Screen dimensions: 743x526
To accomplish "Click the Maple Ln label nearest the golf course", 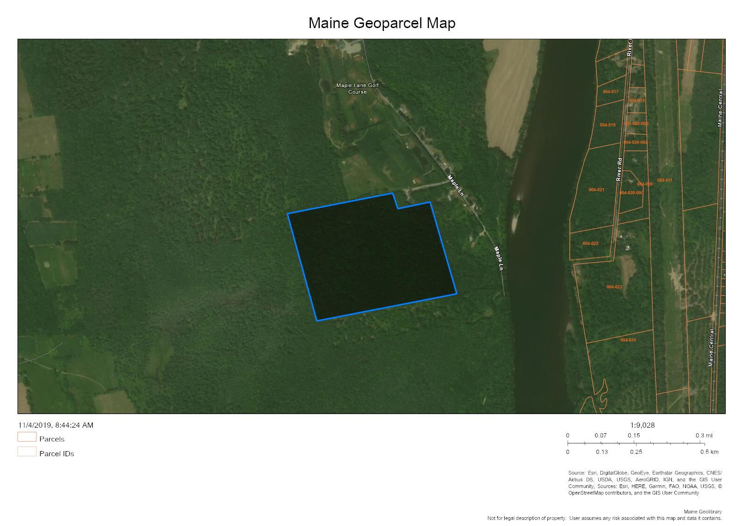I will point(455,186).
